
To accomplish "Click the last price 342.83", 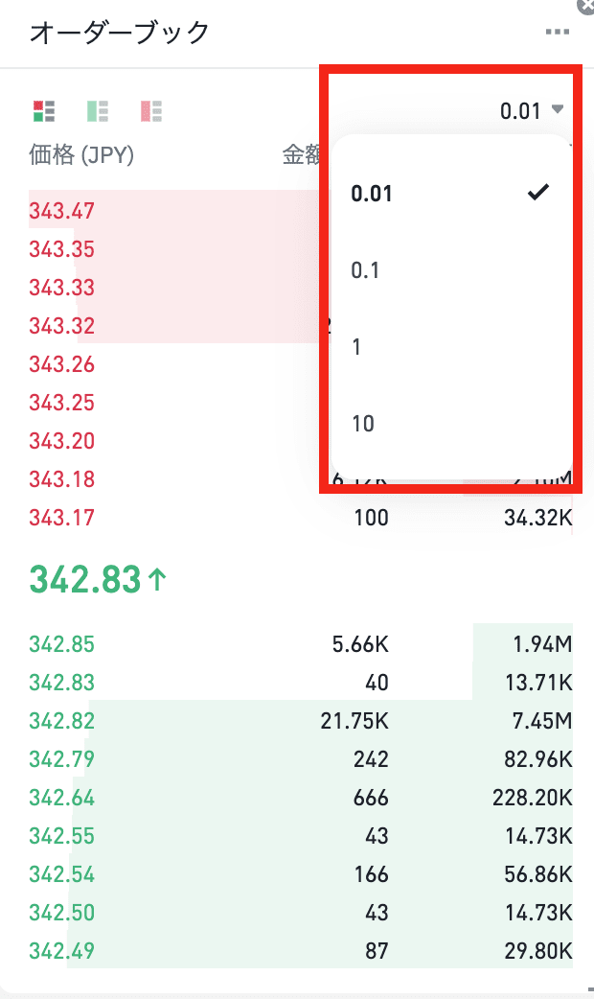I will [x=84, y=580].
